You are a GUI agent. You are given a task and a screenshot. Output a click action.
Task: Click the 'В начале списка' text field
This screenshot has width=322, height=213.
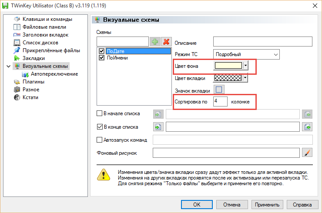click(233, 114)
